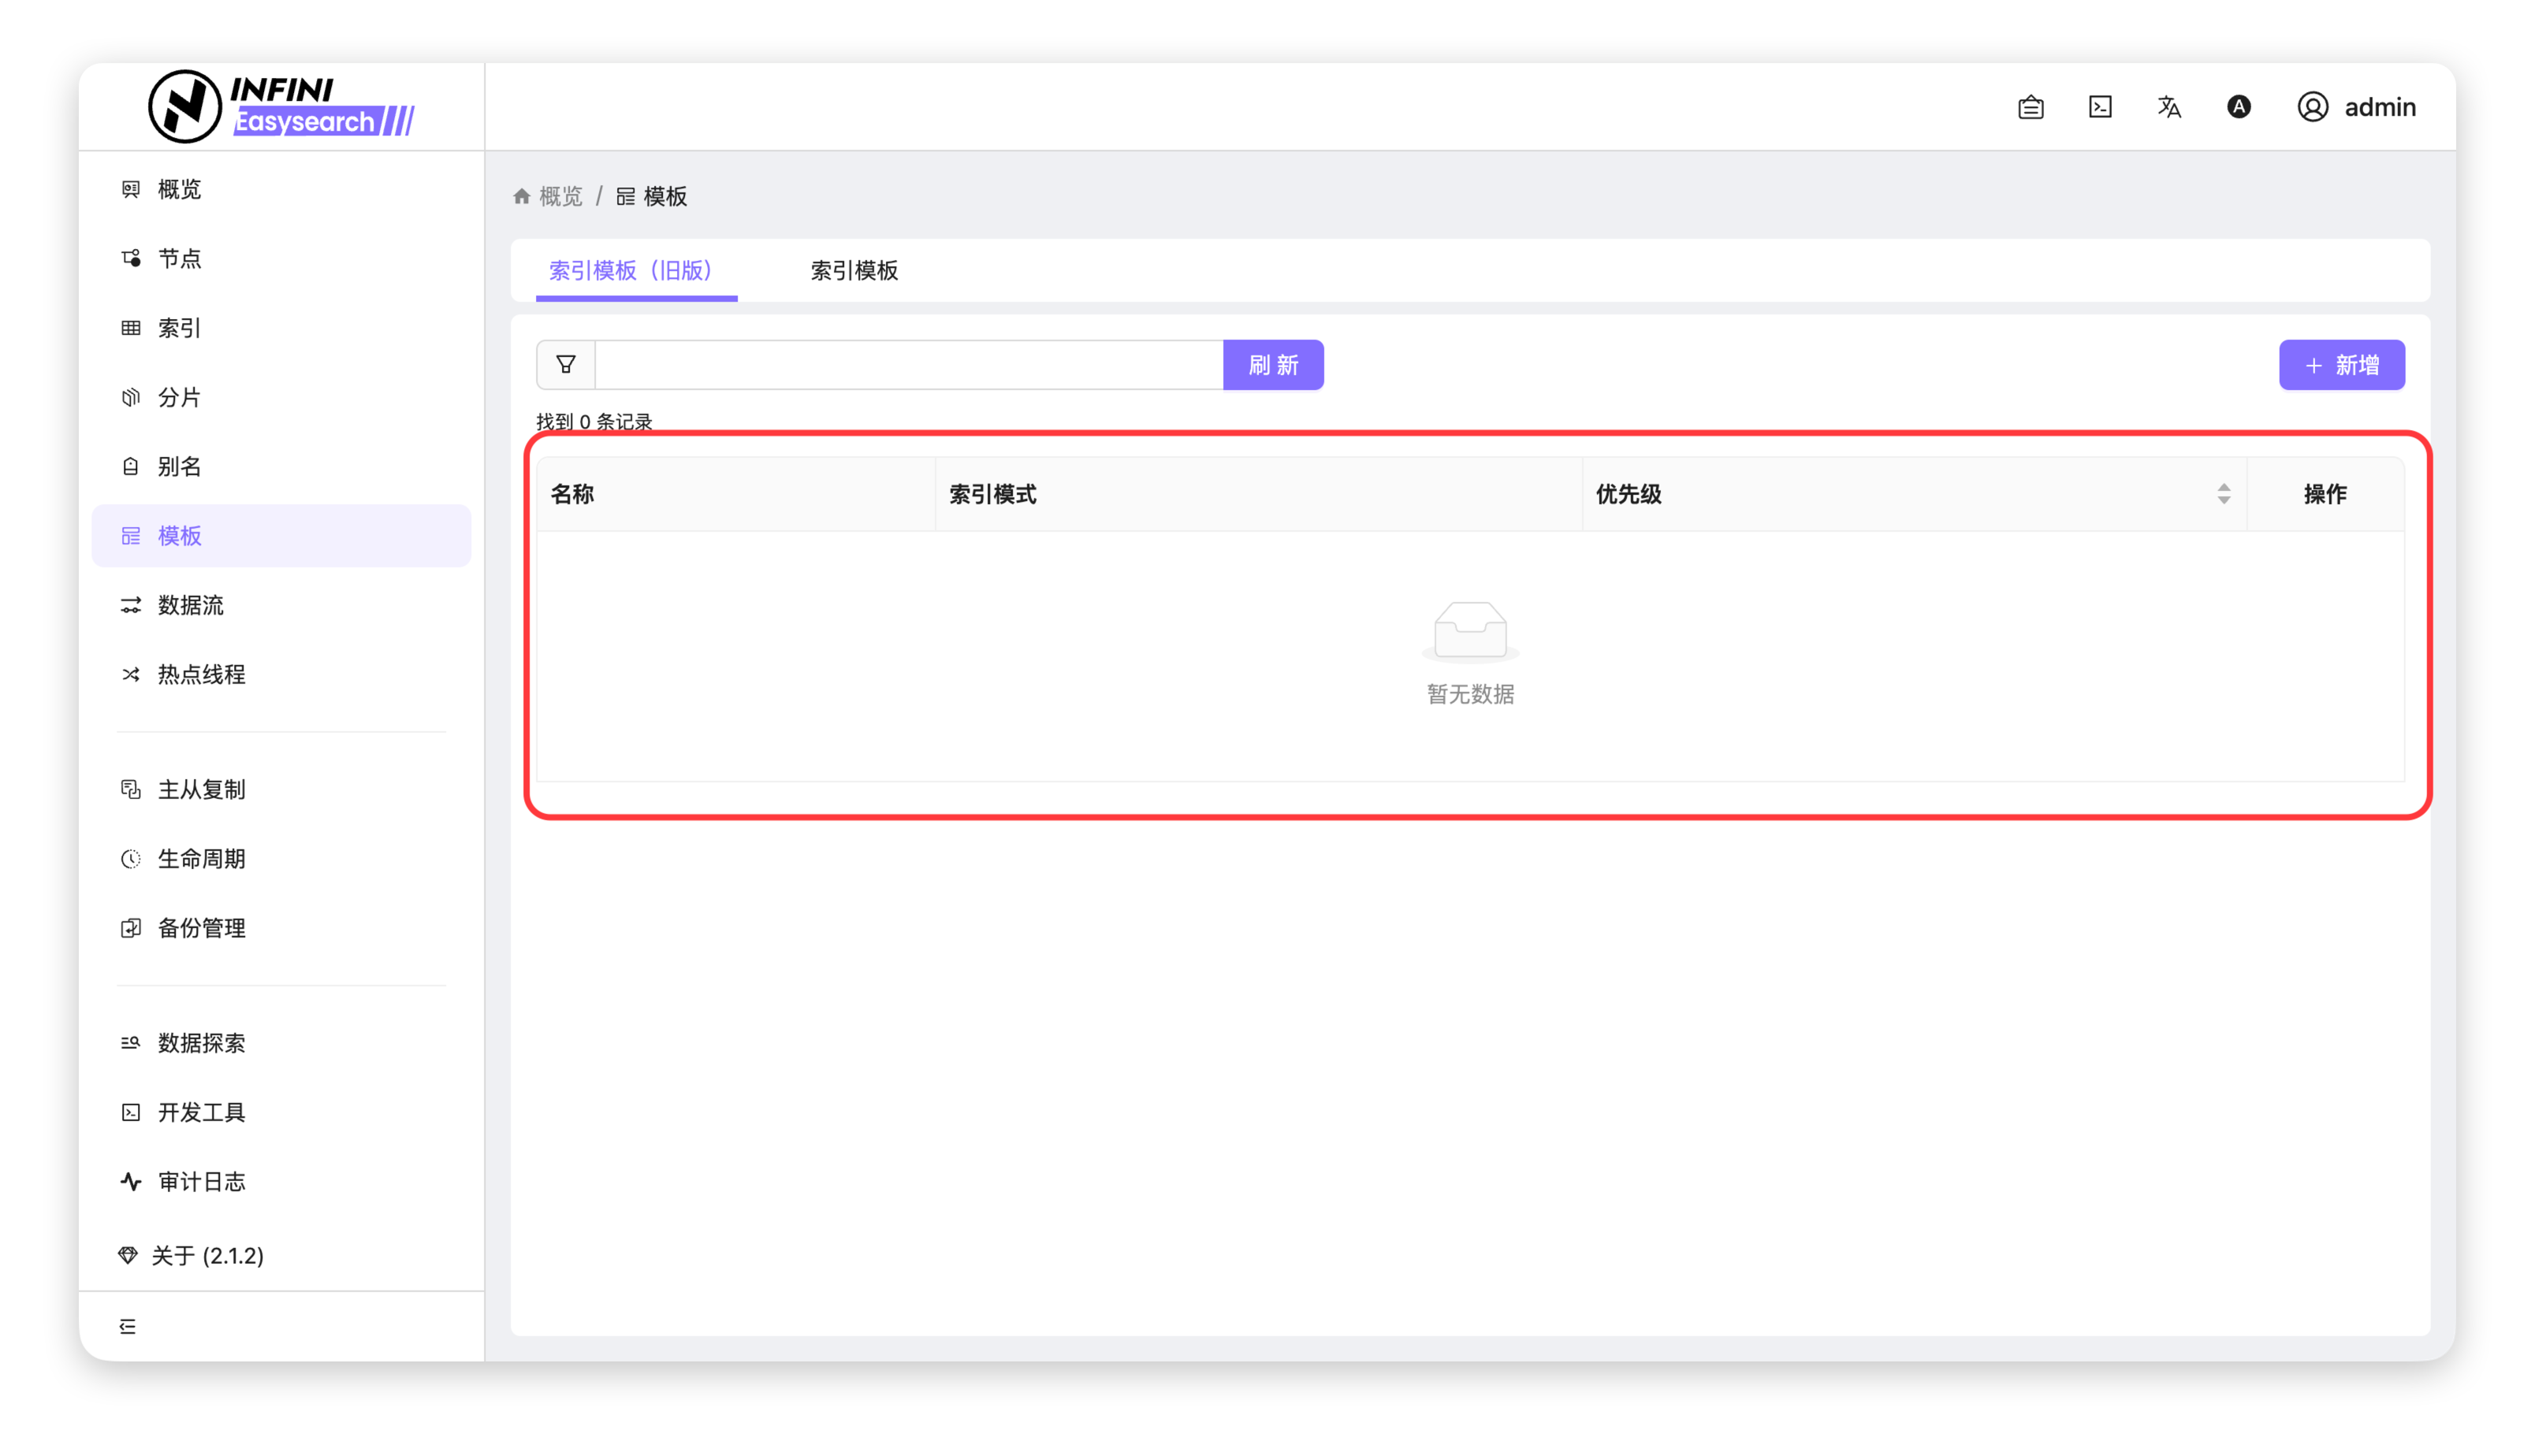Click the 新增 add button
The width and height of the screenshot is (2535, 1456).
click(2341, 365)
